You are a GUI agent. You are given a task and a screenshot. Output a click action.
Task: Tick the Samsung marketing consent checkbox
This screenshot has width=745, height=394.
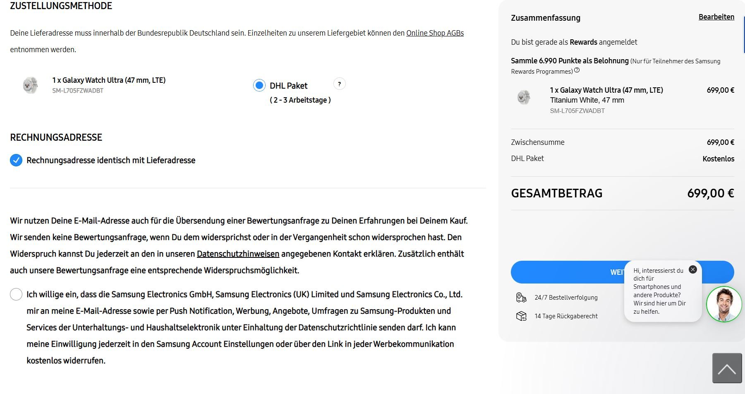(x=16, y=294)
